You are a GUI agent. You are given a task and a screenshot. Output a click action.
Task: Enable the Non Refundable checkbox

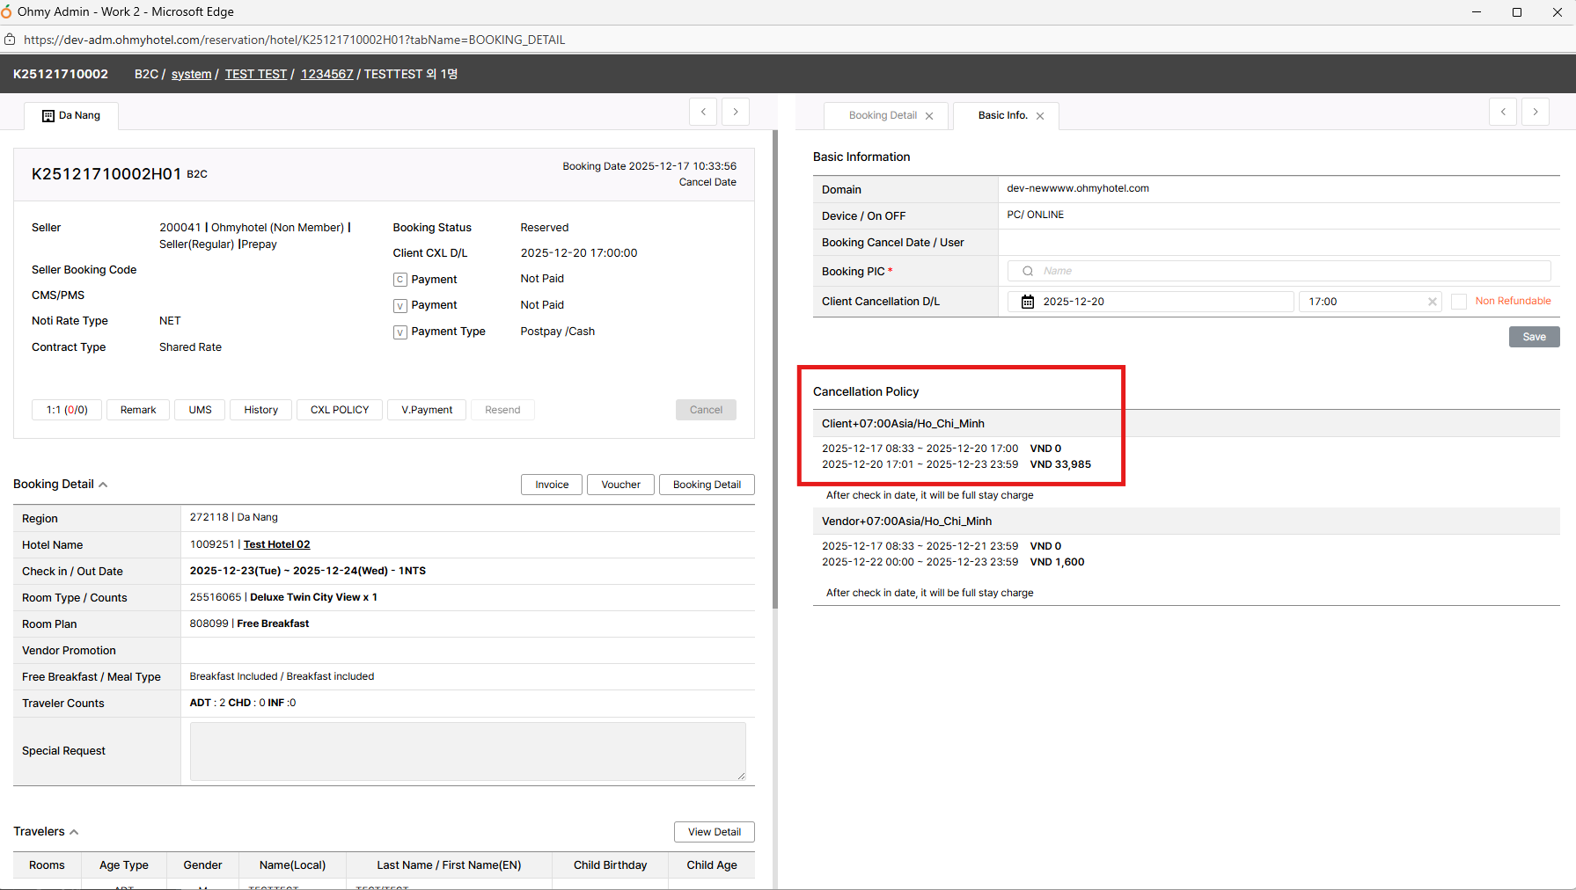pyautogui.click(x=1459, y=302)
